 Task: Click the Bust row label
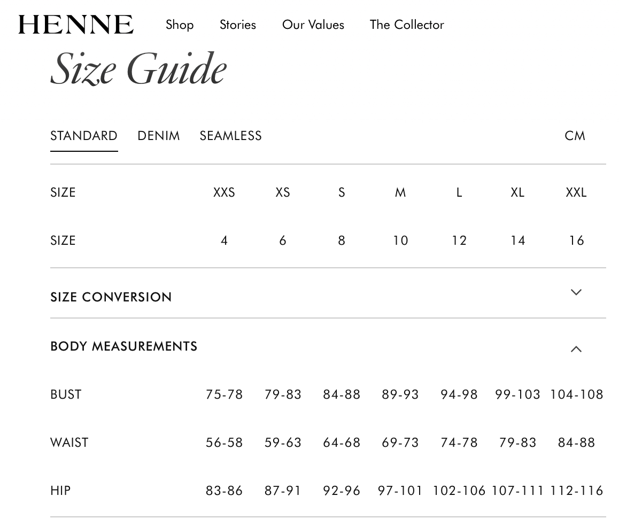(x=66, y=394)
